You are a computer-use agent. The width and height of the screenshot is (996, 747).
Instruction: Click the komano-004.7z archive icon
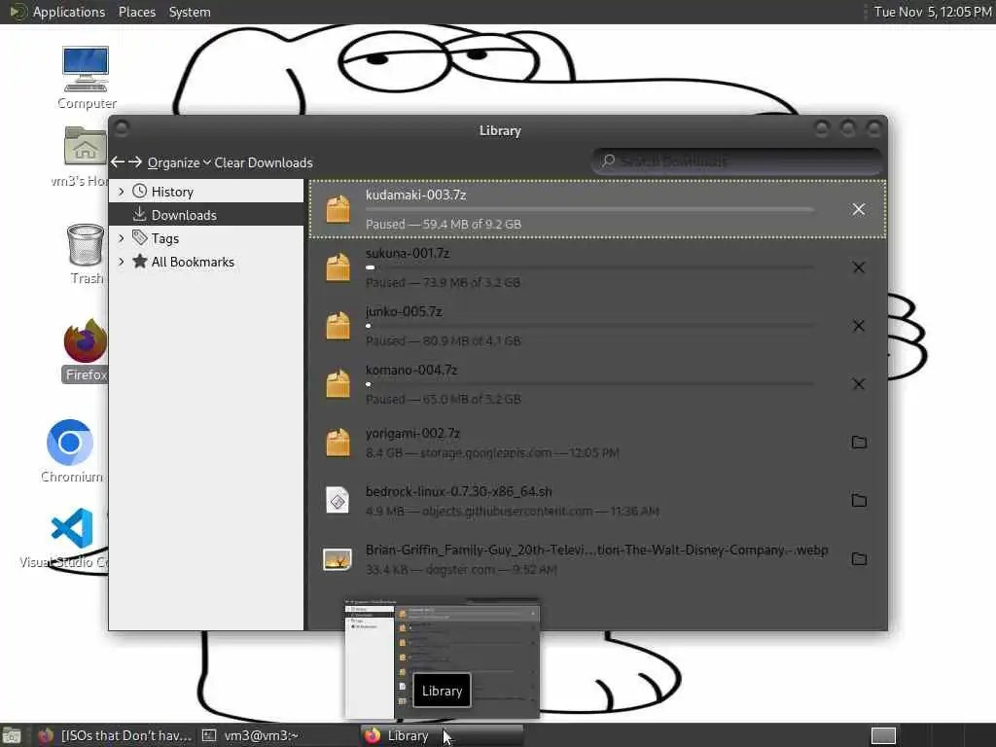[338, 384]
